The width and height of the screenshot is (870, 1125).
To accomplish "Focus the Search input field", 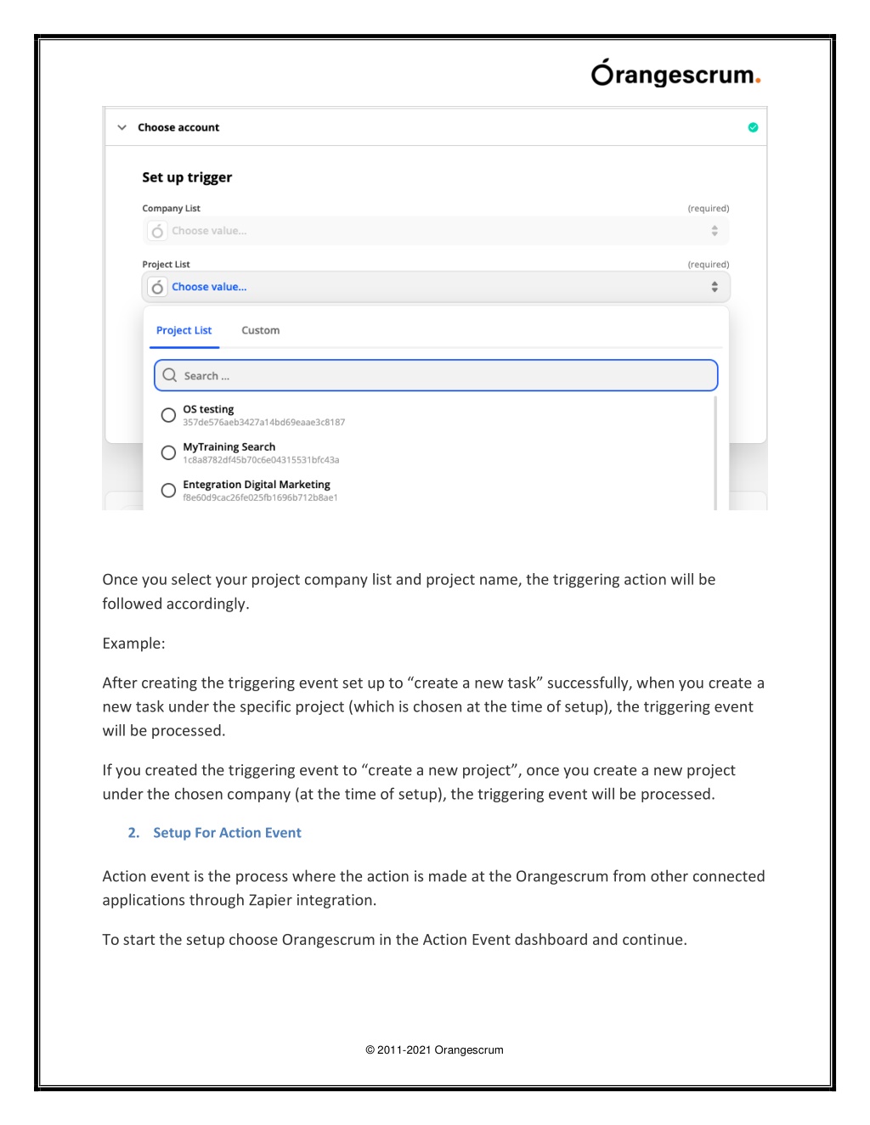I will [436, 375].
